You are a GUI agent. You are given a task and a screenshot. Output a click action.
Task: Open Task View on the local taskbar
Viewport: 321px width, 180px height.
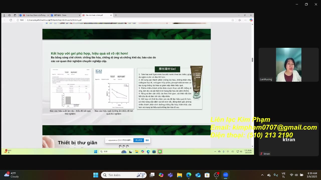[x=152, y=175]
